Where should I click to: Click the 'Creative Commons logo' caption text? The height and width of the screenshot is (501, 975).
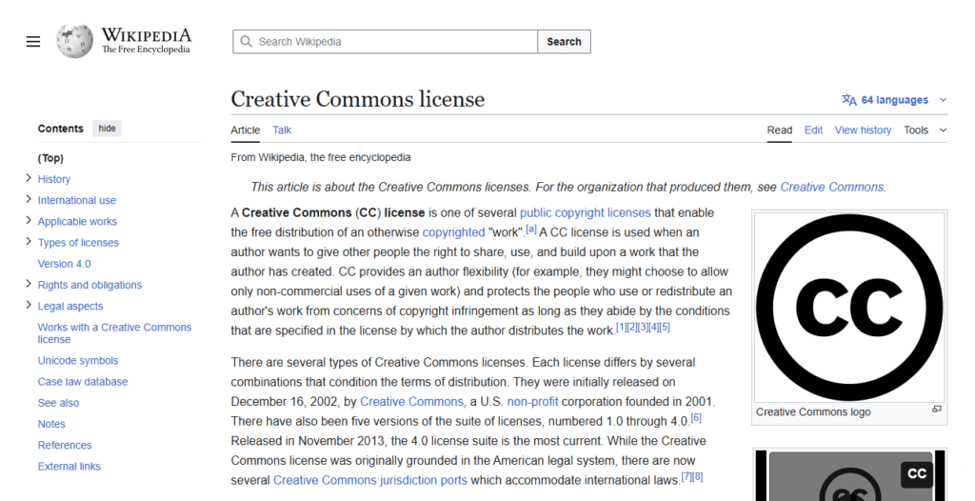[813, 412]
